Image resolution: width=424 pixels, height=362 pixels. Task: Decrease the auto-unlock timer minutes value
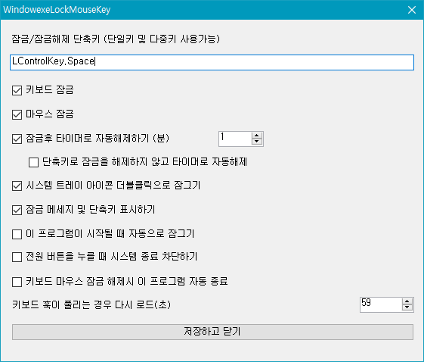coord(257,142)
